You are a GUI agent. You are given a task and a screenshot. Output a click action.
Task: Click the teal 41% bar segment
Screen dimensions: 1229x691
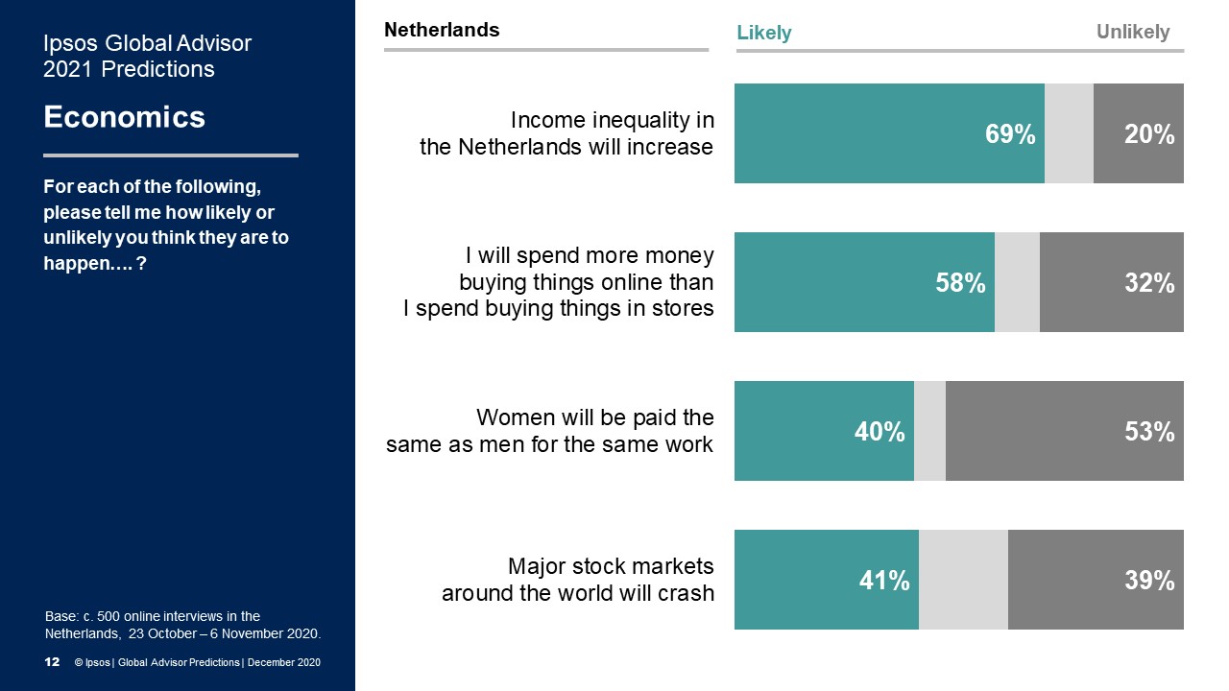pos(826,580)
